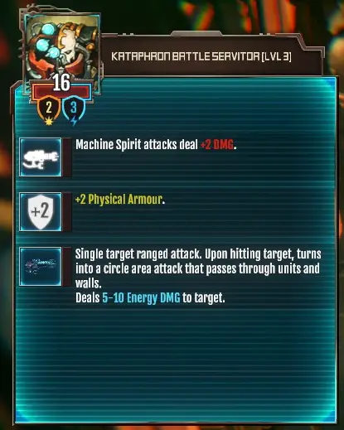
Task: Click the 'Machine Spirit attacks deal' text
Action: tap(137, 145)
